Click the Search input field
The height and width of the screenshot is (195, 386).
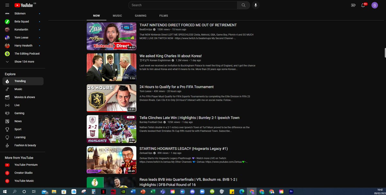pyautogui.click(x=183, y=5)
